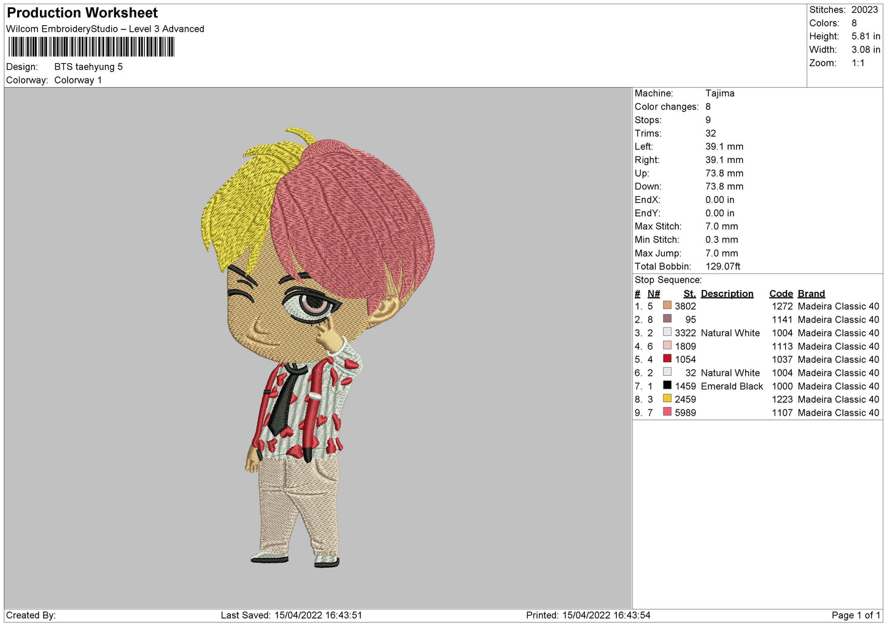Viewport: 887px width, 626px height.
Task: Click the machine value 'Tajima'
Action: [x=719, y=93]
